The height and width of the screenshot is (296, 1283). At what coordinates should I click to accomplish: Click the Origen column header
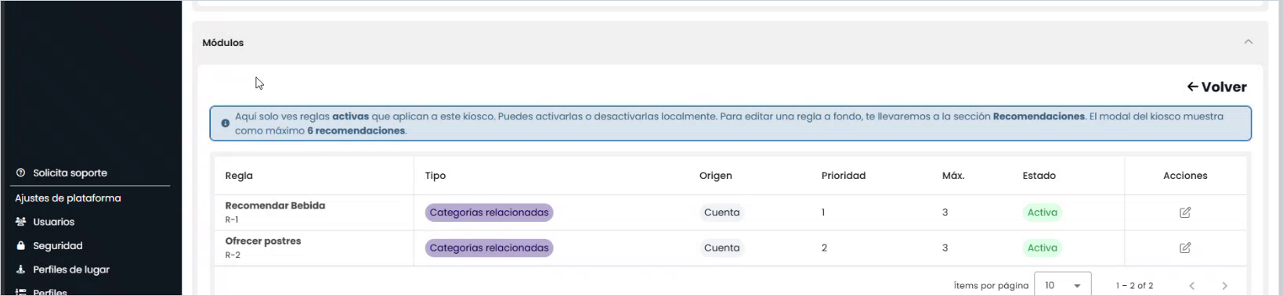pyautogui.click(x=716, y=176)
